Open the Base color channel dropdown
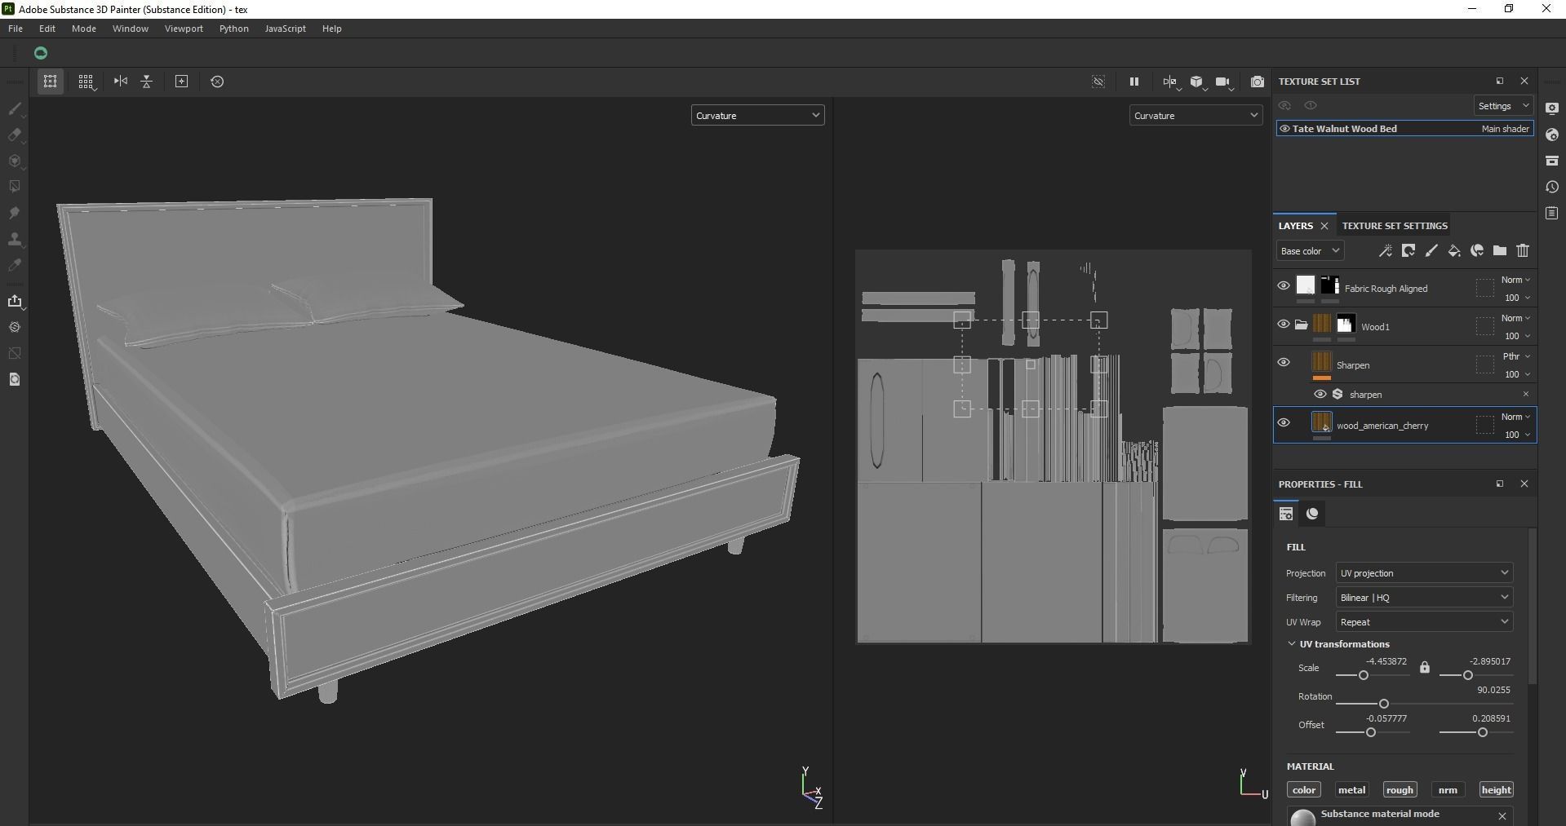The width and height of the screenshot is (1566, 826). [1310, 251]
